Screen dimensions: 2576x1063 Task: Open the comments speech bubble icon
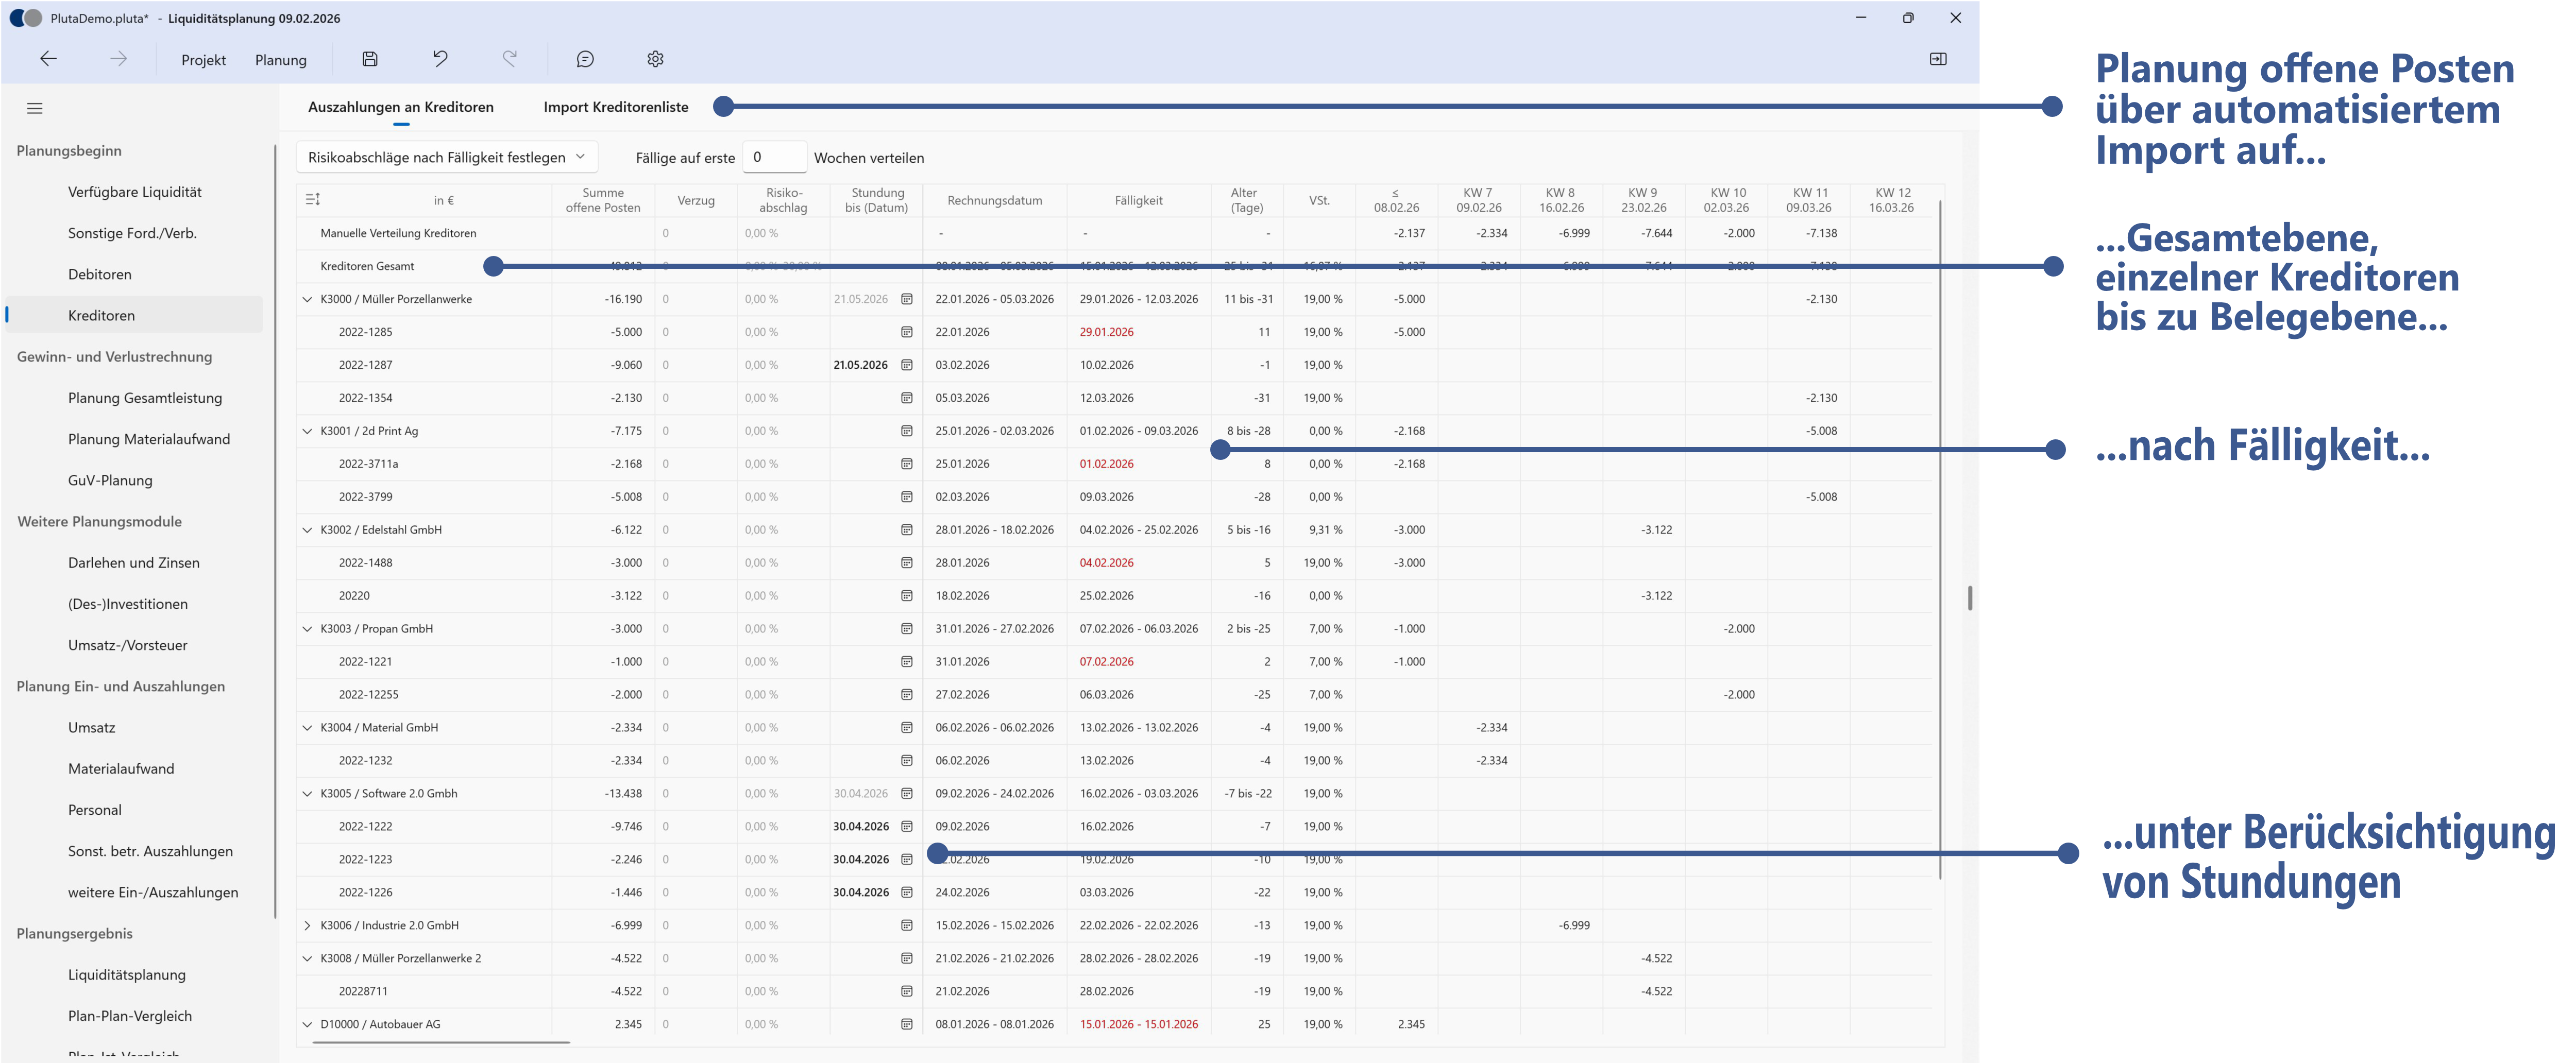click(586, 59)
